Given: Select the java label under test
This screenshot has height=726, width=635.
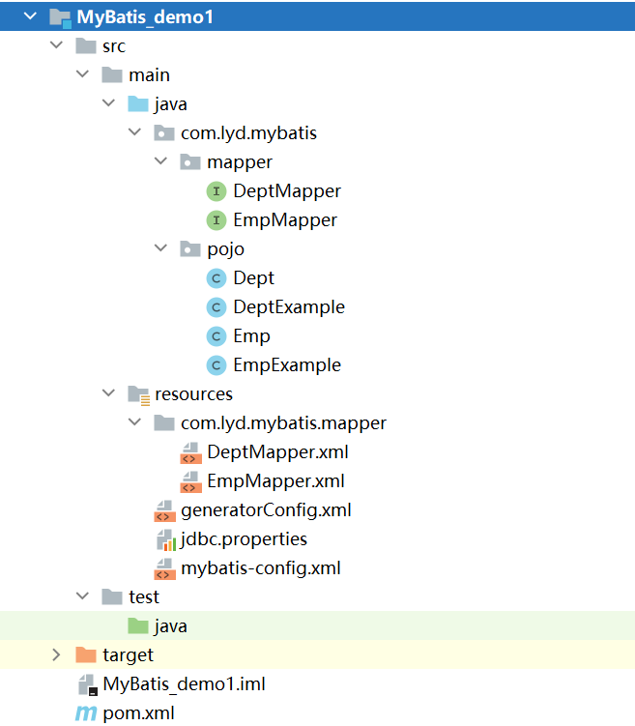Looking at the screenshot, I should 170,626.
